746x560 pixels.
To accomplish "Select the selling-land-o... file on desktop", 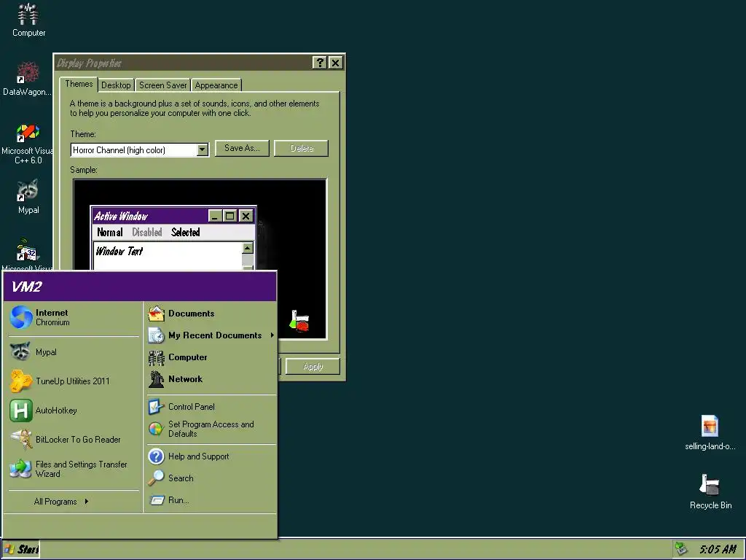I will pyautogui.click(x=710, y=432).
